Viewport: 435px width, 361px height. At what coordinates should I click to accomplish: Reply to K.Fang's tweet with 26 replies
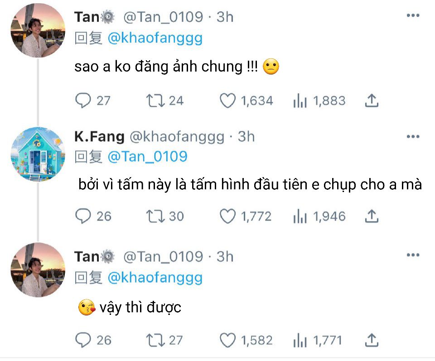coord(83,217)
